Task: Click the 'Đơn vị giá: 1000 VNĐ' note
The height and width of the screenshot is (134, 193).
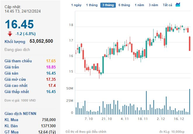Action: click(20, 101)
